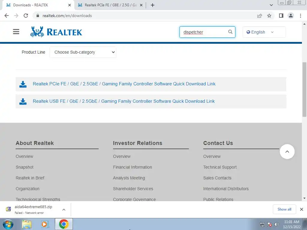Click the Show desktop strip
This screenshot has width=307, height=230.
click(305, 224)
